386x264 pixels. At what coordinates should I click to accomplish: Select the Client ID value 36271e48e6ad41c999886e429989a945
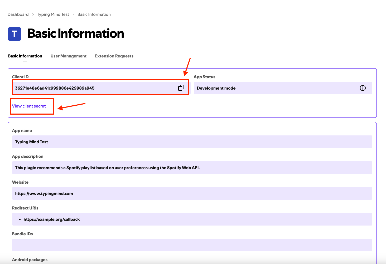(x=55, y=88)
